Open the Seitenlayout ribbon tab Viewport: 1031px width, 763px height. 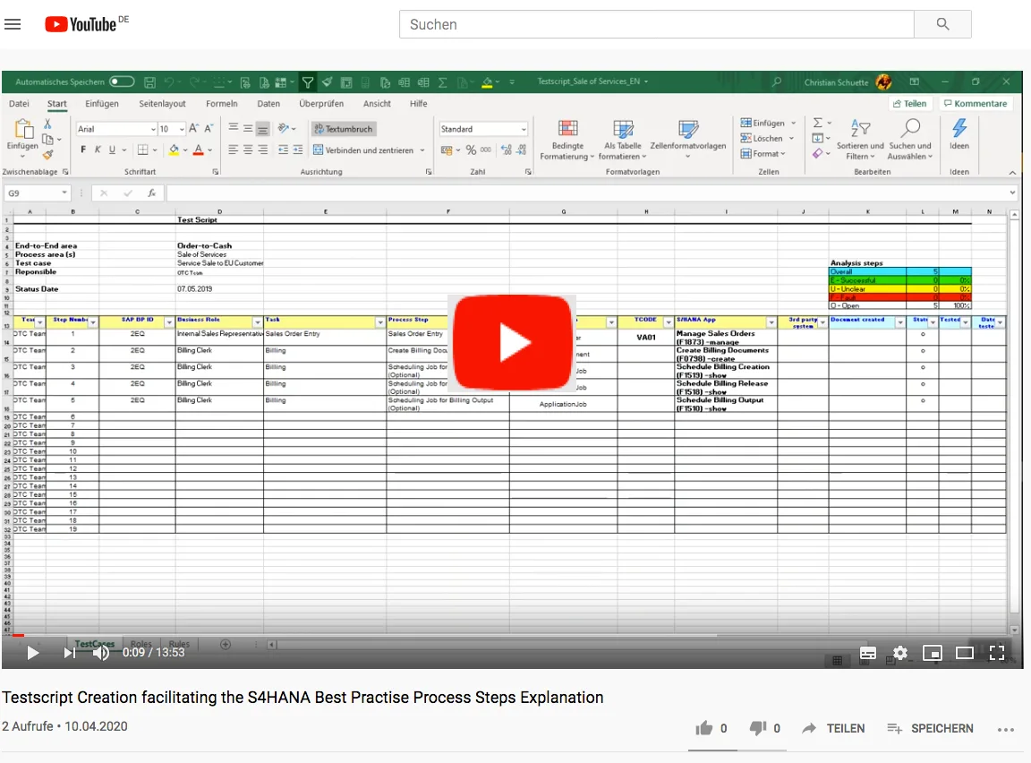pos(162,103)
